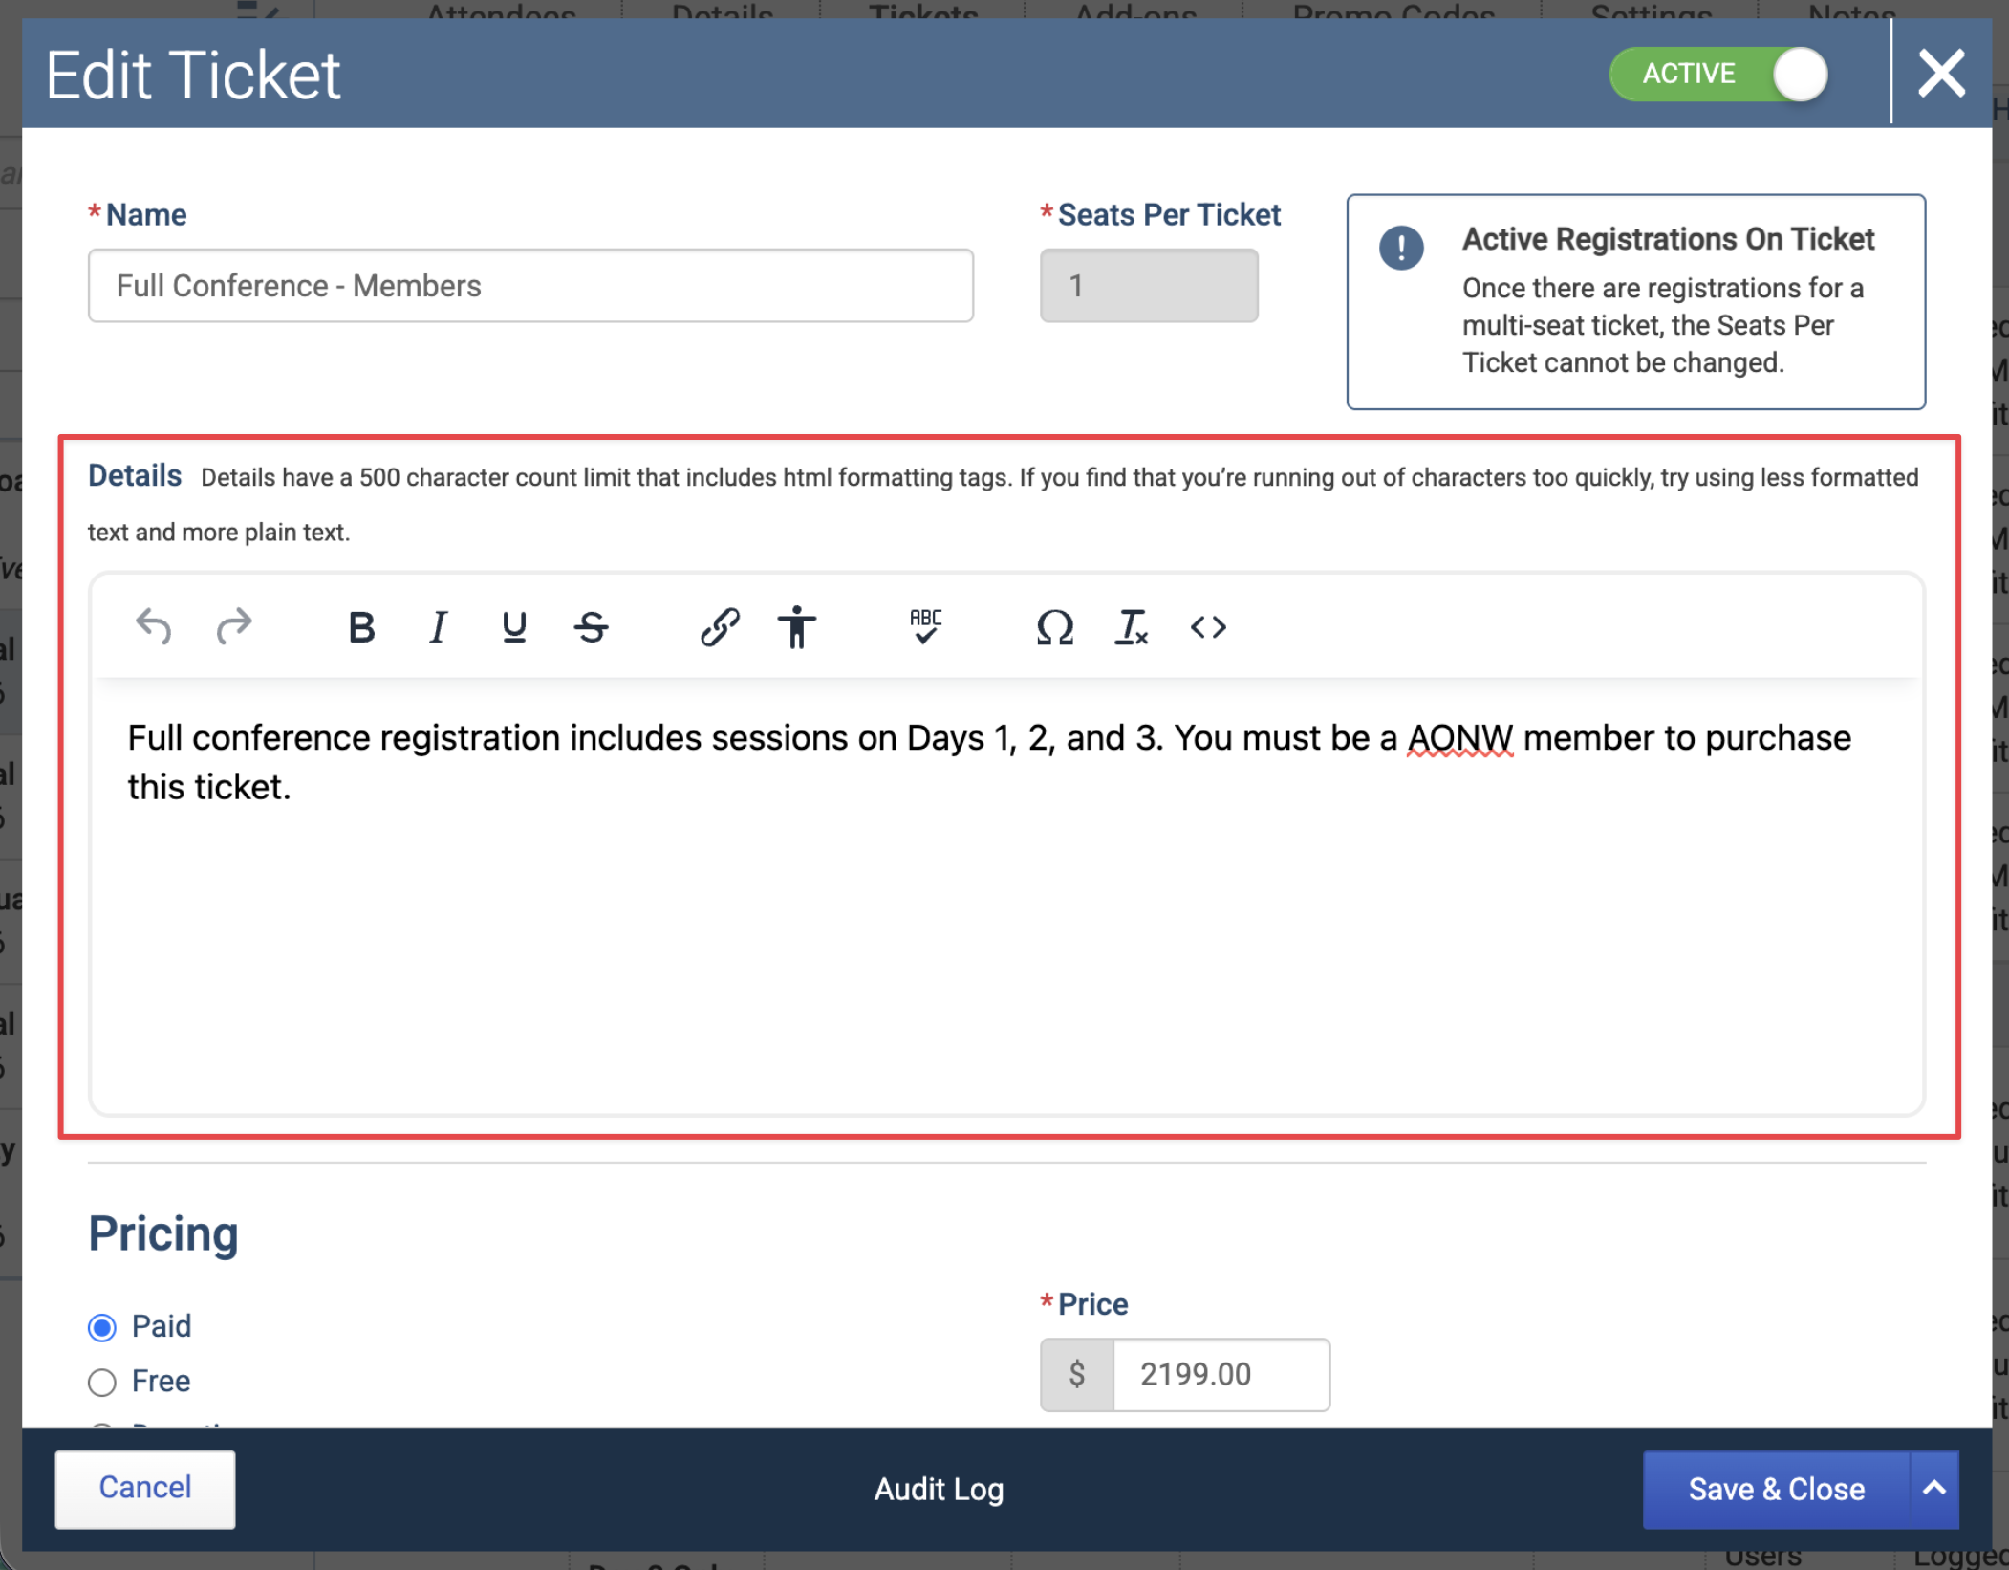The width and height of the screenshot is (2009, 1570).
Task: Select the Free pricing radio button
Action: 101,1382
